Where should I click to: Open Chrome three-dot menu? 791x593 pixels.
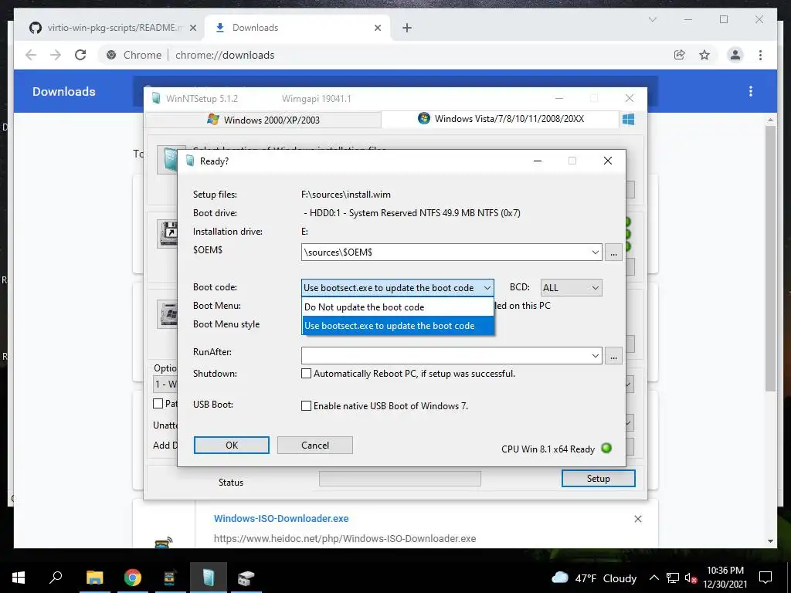[x=760, y=55]
